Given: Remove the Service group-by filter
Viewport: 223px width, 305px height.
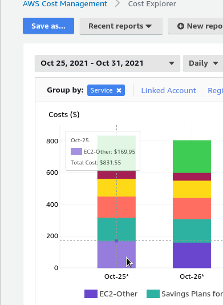Looking at the screenshot, I should click(119, 90).
